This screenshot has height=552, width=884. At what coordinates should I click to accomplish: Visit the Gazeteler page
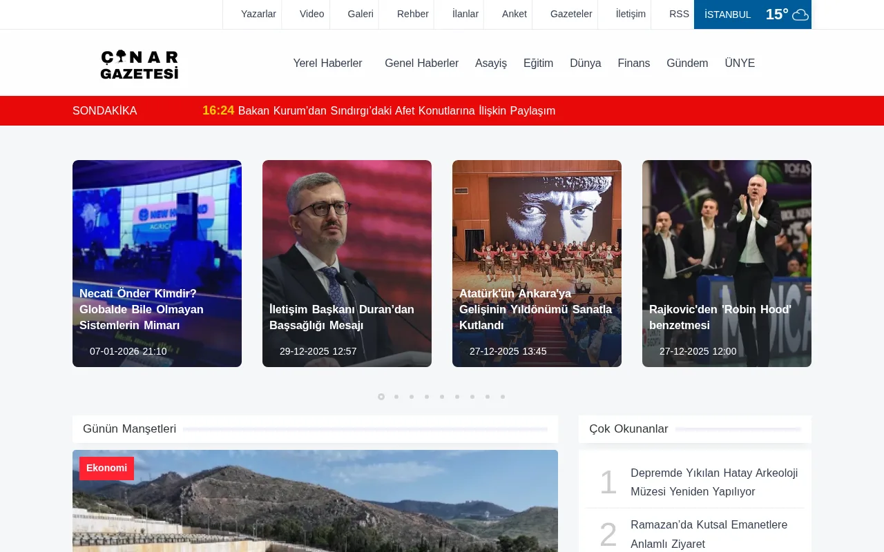[x=570, y=14]
